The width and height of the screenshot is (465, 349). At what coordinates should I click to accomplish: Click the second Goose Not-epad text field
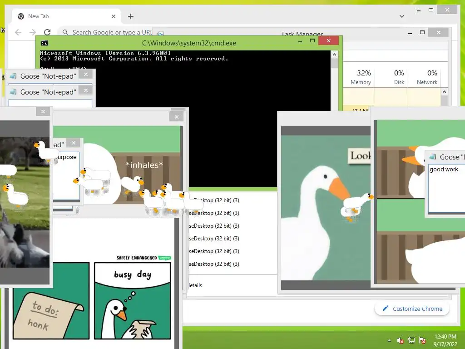(50, 103)
